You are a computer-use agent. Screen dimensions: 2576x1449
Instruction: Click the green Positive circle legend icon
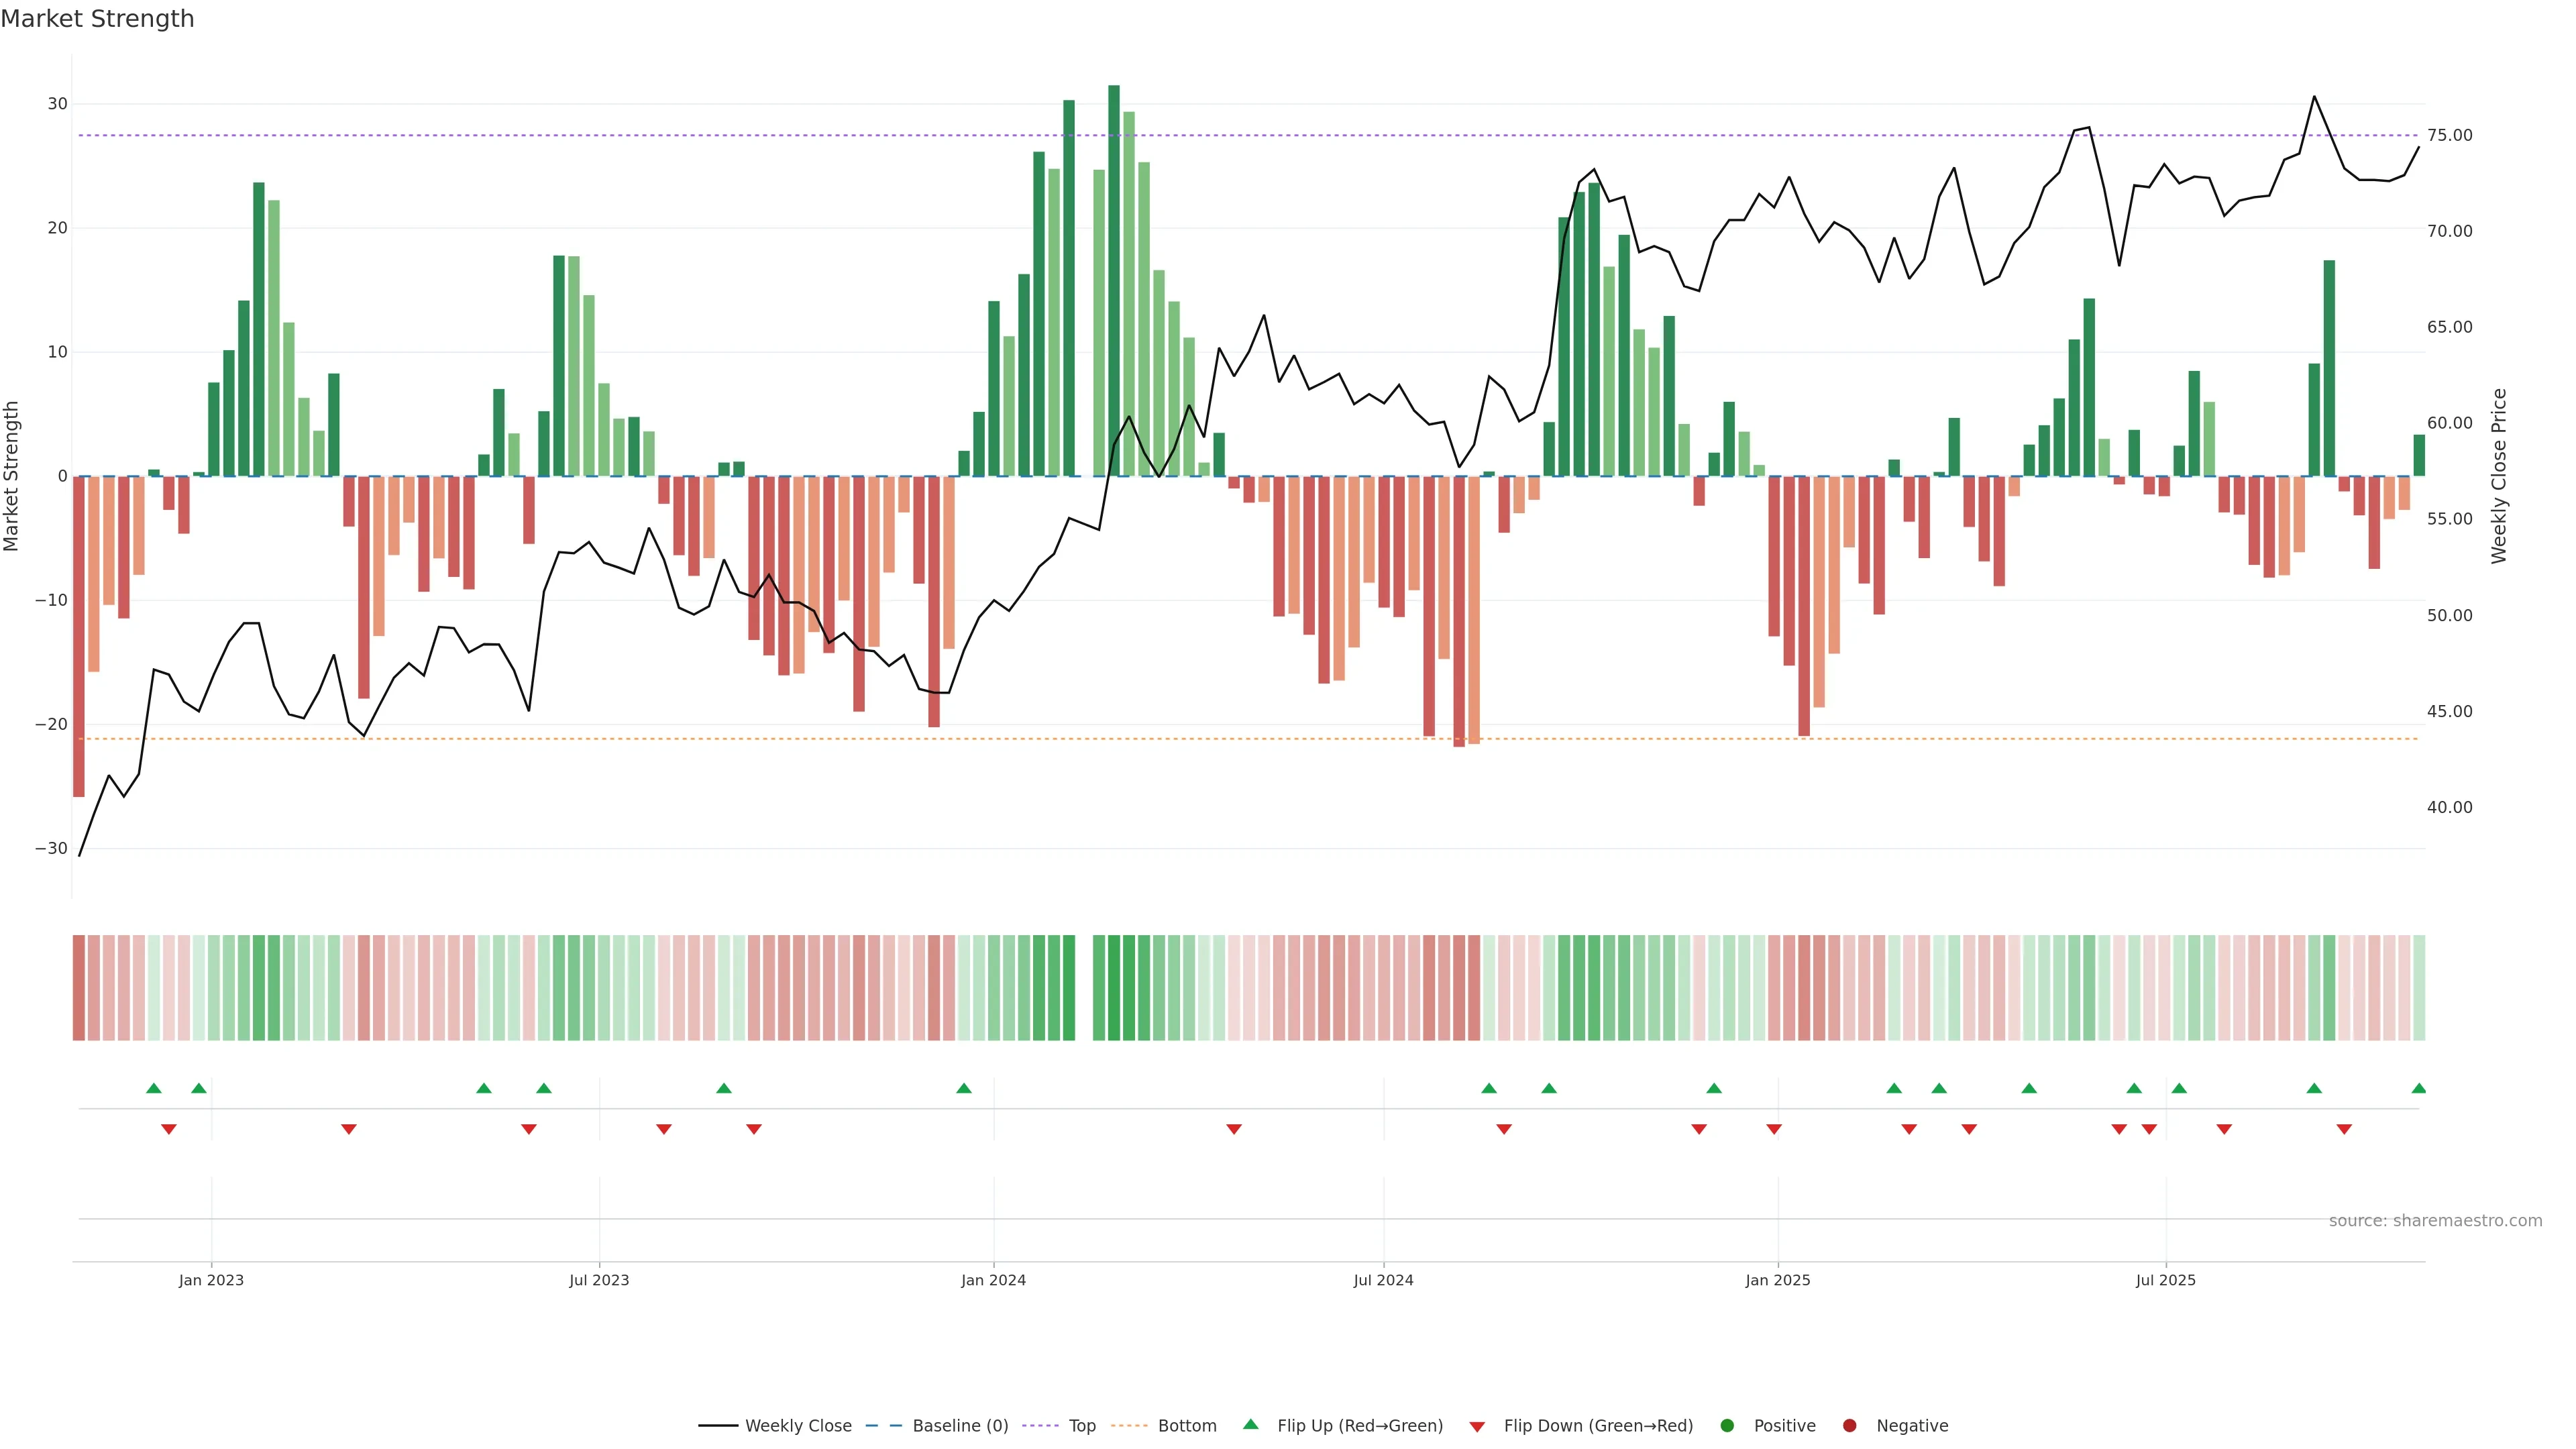(x=1727, y=1426)
